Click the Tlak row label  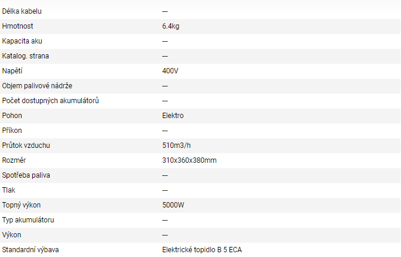[x=8, y=190]
